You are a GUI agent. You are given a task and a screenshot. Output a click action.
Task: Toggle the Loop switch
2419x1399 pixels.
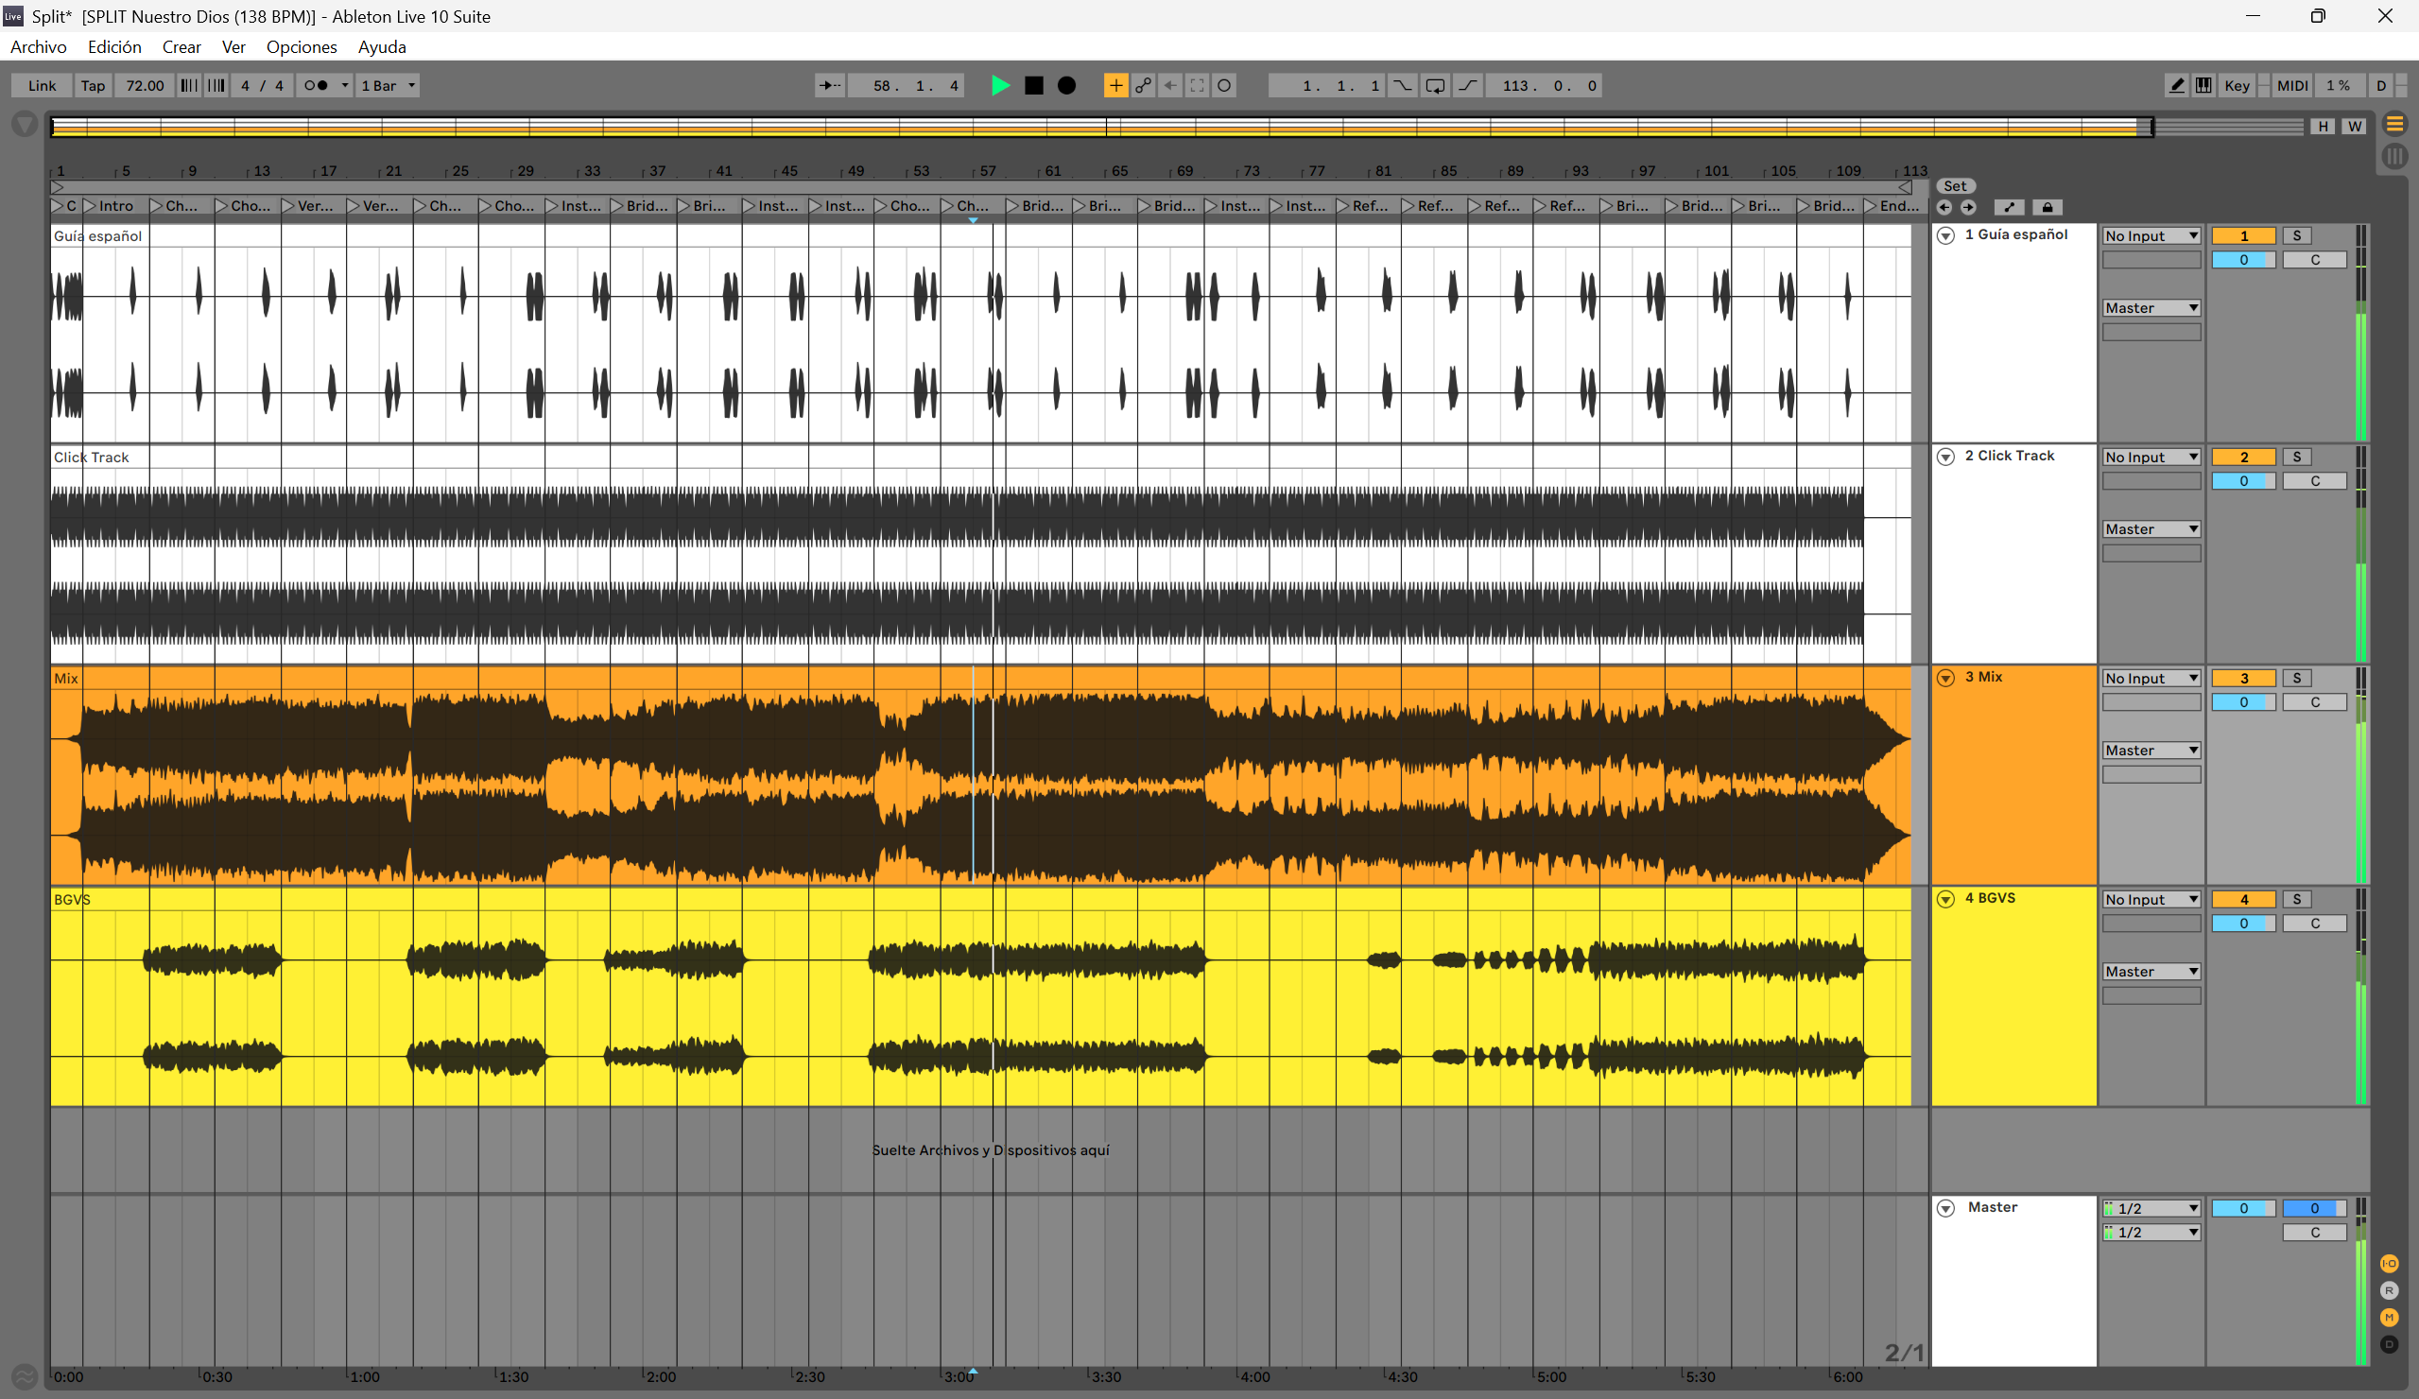tap(1434, 85)
